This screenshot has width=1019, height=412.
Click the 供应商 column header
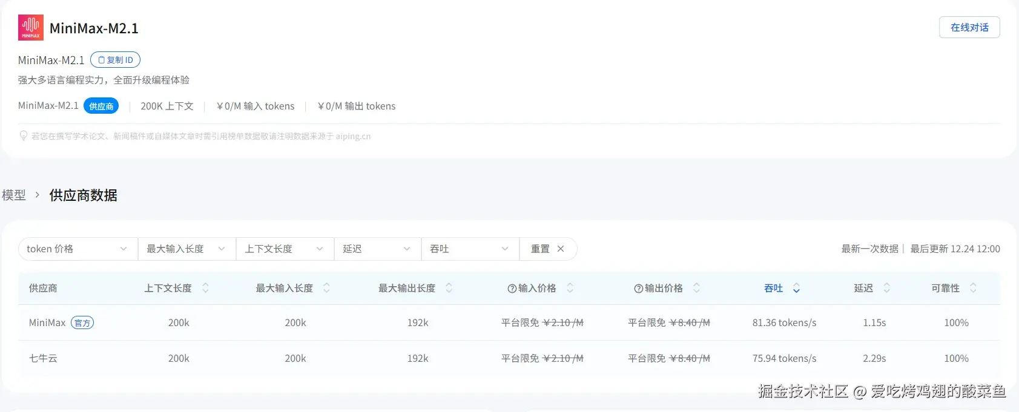[x=43, y=288]
